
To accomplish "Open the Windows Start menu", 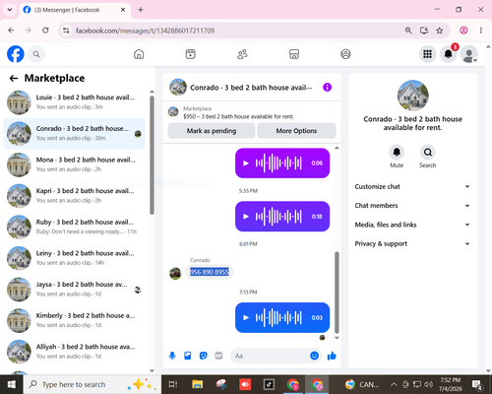I will click(12, 384).
